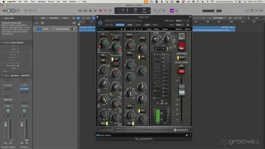Image resolution: width=265 pixels, height=149 pixels.
Task: Click the link icon next to View
Action: 188,25
